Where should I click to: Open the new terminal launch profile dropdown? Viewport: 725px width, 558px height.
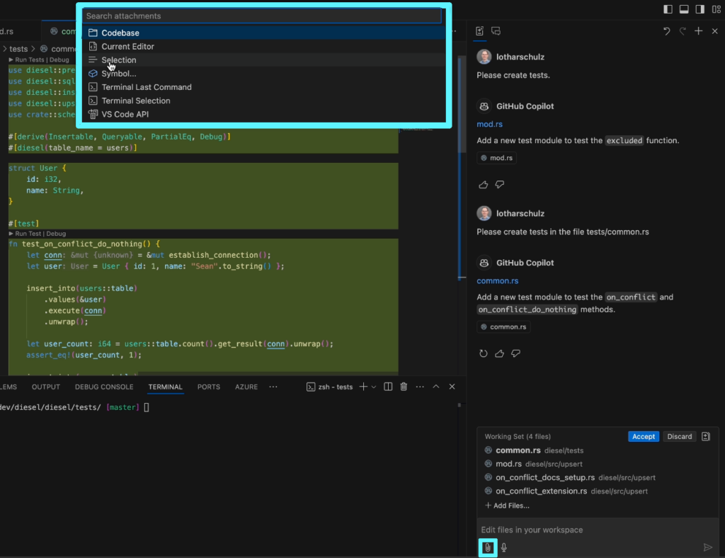[374, 387]
